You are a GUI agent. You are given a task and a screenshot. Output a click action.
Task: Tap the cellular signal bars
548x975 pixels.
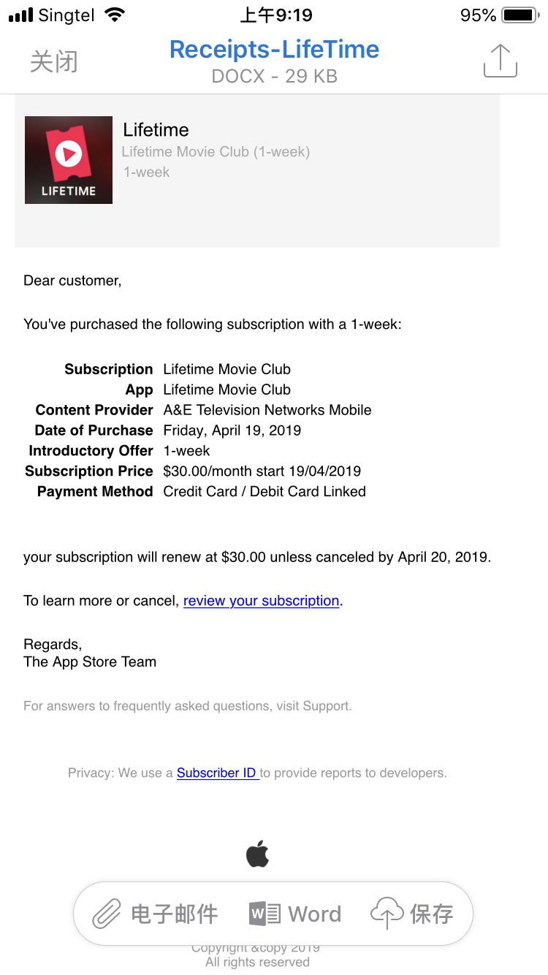[x=20, y=15]
